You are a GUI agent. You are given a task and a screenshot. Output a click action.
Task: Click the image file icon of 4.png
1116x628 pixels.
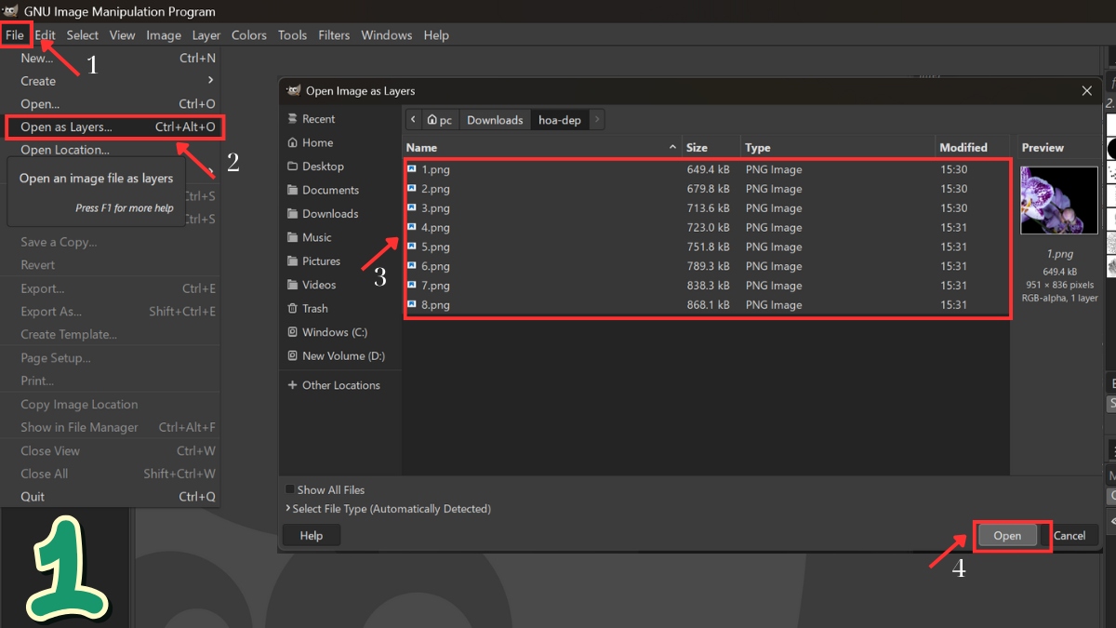(412, 228)
